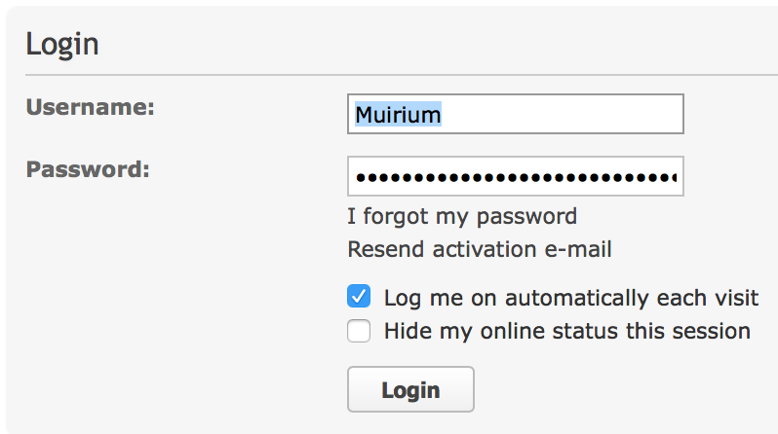This screenshot has width=778, height=434.
Task: Click the highlighted Muirium text
Action: 398,115
